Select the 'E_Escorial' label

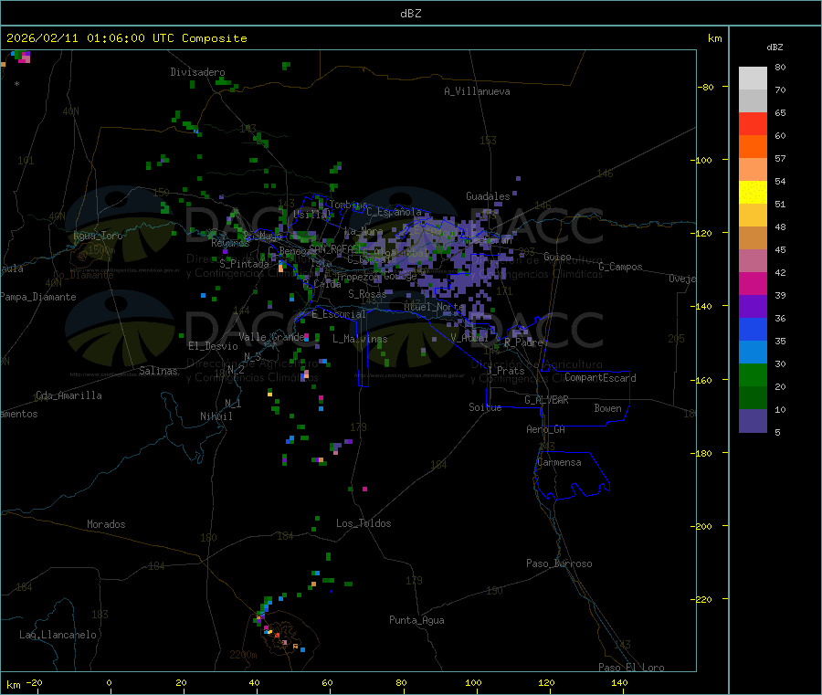(x=339, y=314)
